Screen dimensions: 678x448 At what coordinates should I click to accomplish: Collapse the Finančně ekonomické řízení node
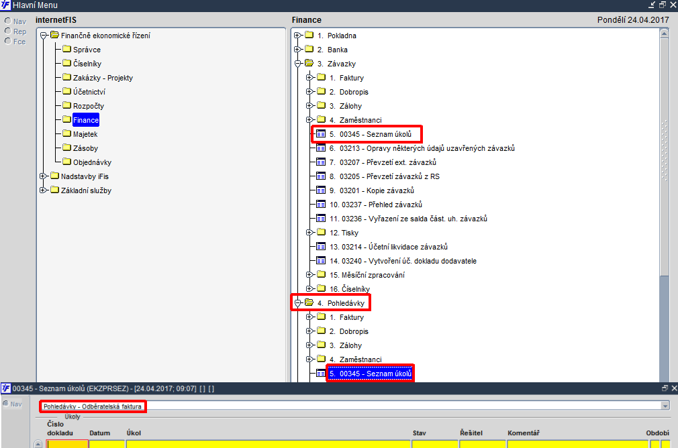coord(43,36)
